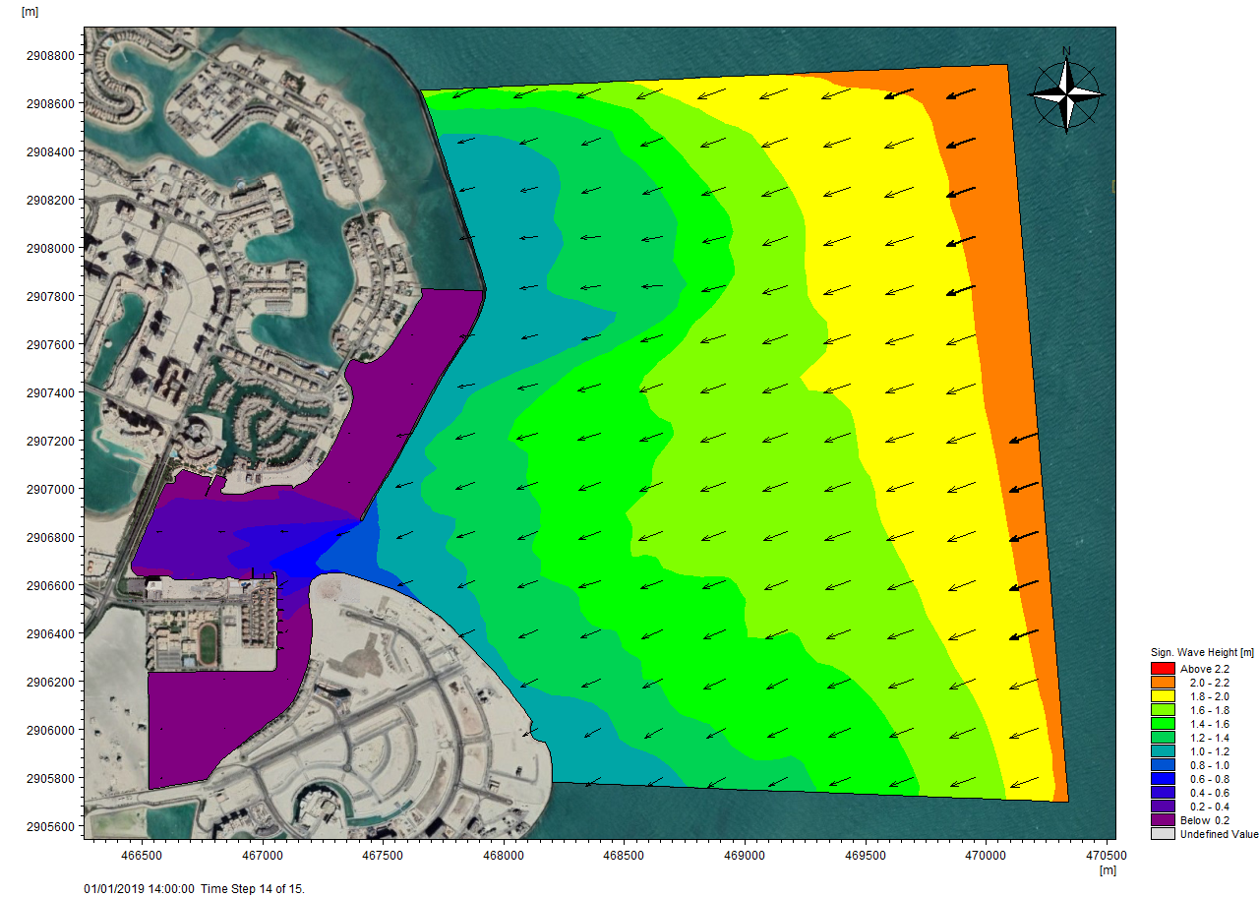The height and width of the screenshot is (897, 1259).
Task: Select the teal 1.0 - 1.2 legend swatch
Action: [x=1163, y=751]
